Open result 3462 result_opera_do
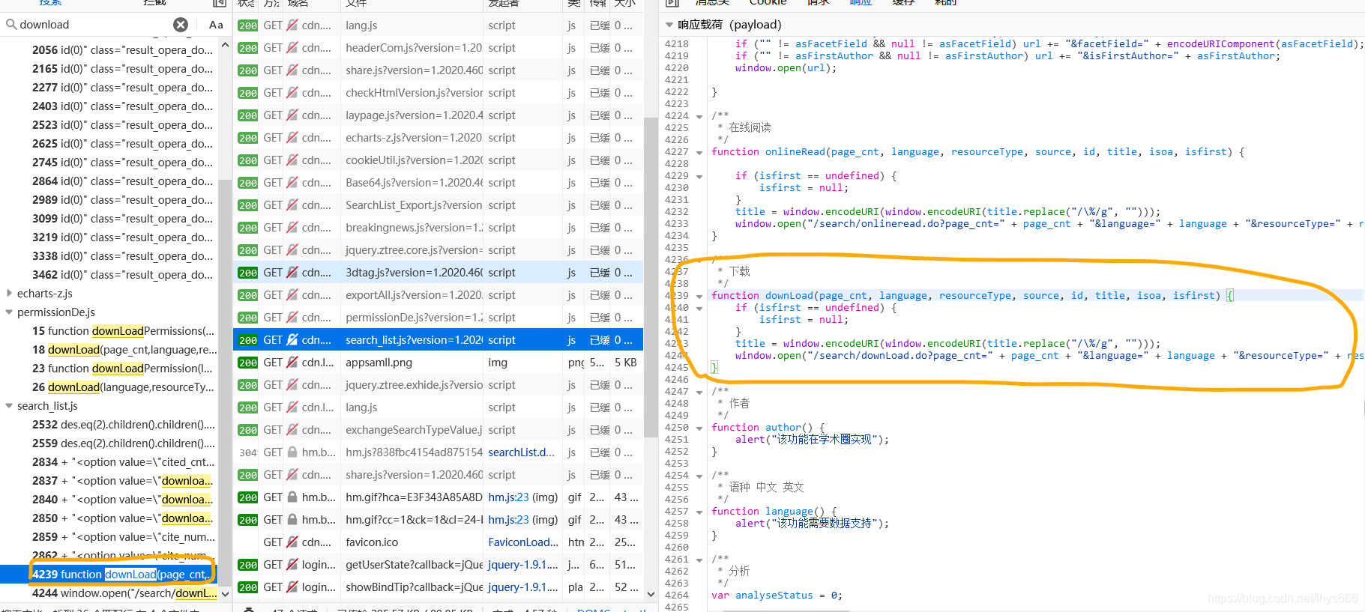Image resolution: width=1365 pixels, height=612 pixels. pyautogui.click(x=109, y=275)
